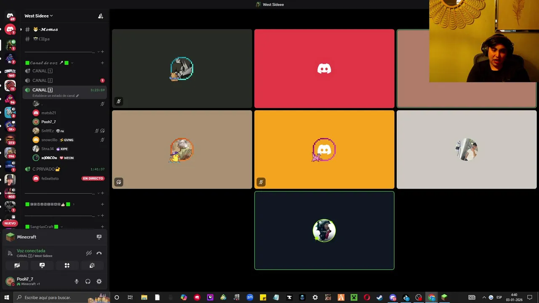Open the Opera browser on taskbar
The image size is (539, 303).
pos(367,298)
